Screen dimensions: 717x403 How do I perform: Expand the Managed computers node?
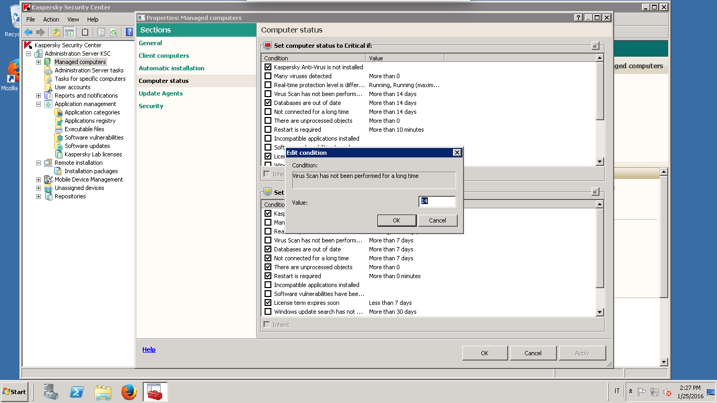coord(38,62)
